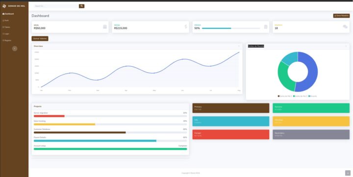
Task: Click clipboard icon on 50% card
Action: tap(266, 27)
